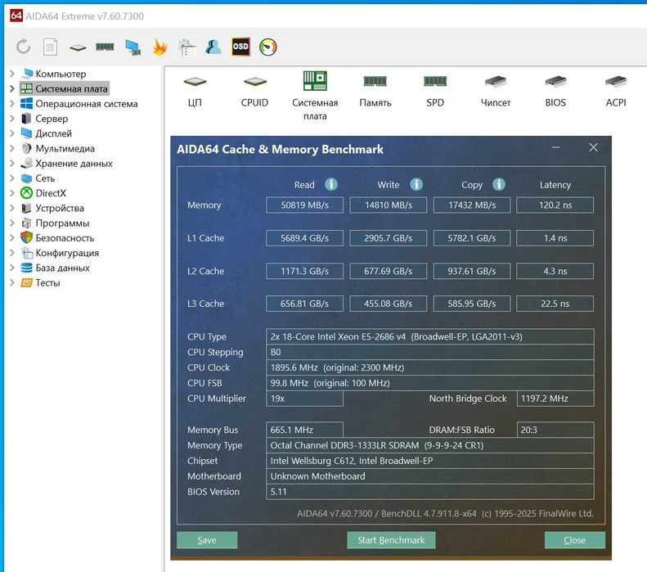
Task: Start the system stability test flame icon
Action: point(160,47)
